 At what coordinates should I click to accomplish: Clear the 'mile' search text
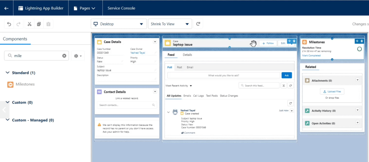pyautogui.click(x=64, y=56)
